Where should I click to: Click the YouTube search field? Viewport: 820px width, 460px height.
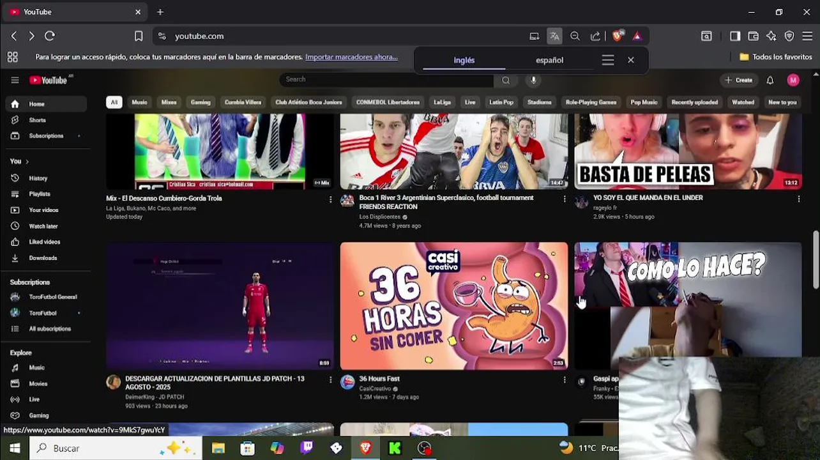pos(386,79)
